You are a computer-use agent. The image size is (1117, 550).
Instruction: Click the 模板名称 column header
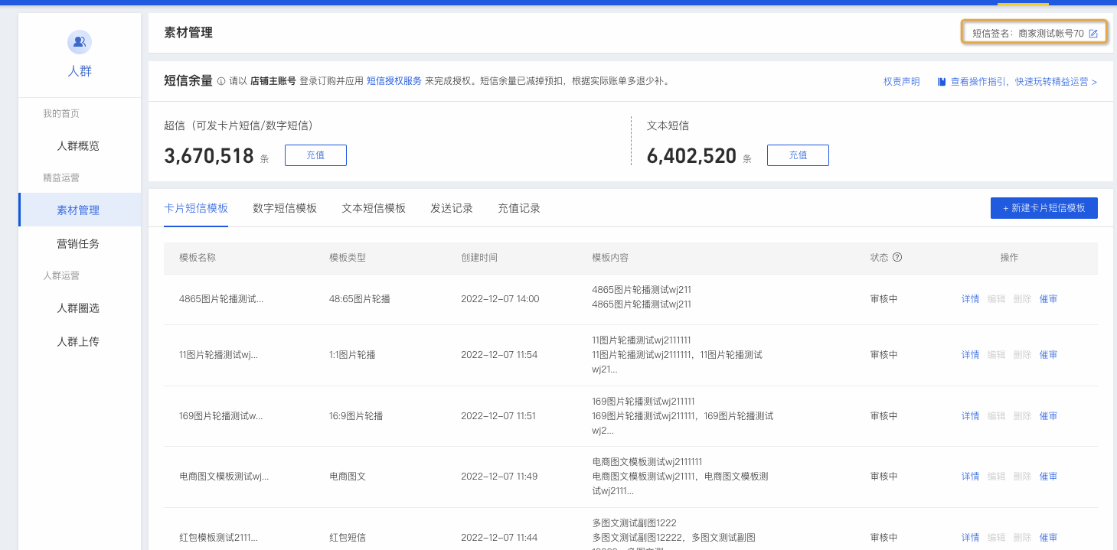tap(198, 258)
